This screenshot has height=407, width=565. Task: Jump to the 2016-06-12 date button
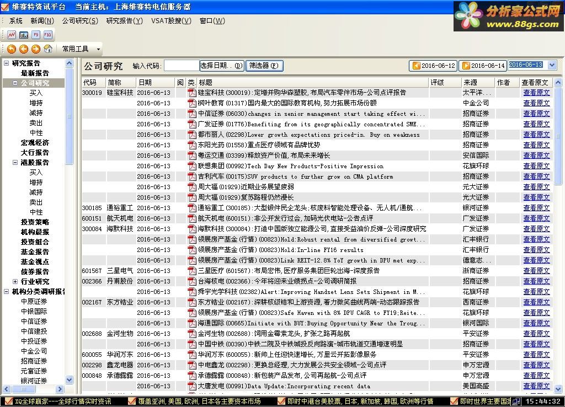(434, 66)
